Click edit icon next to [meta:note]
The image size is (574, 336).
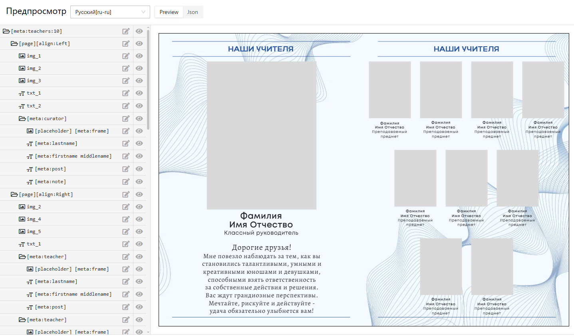point(126,182)
